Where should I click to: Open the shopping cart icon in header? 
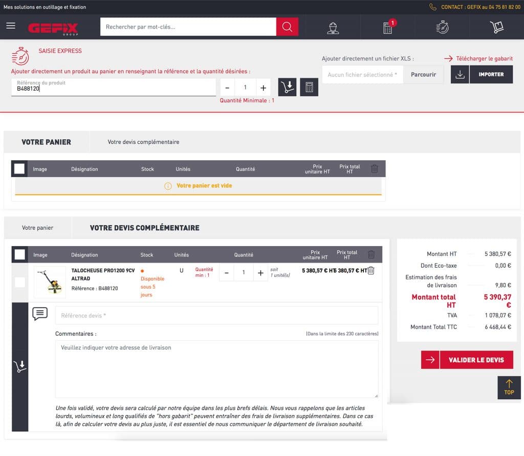(496, 27)
